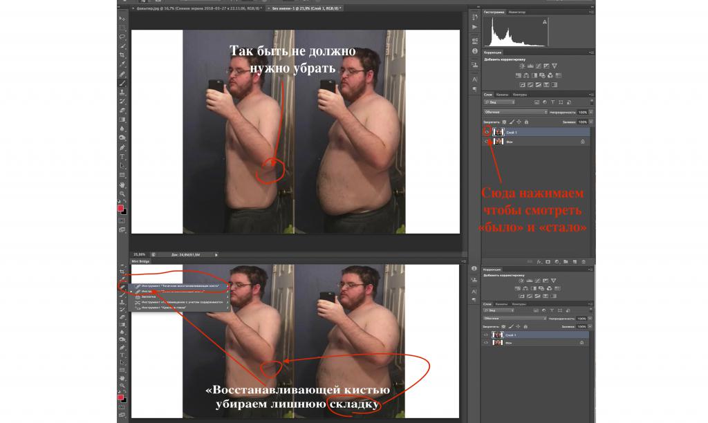Toggle lock image pixels in upper Layers panel

coord(512,122)
